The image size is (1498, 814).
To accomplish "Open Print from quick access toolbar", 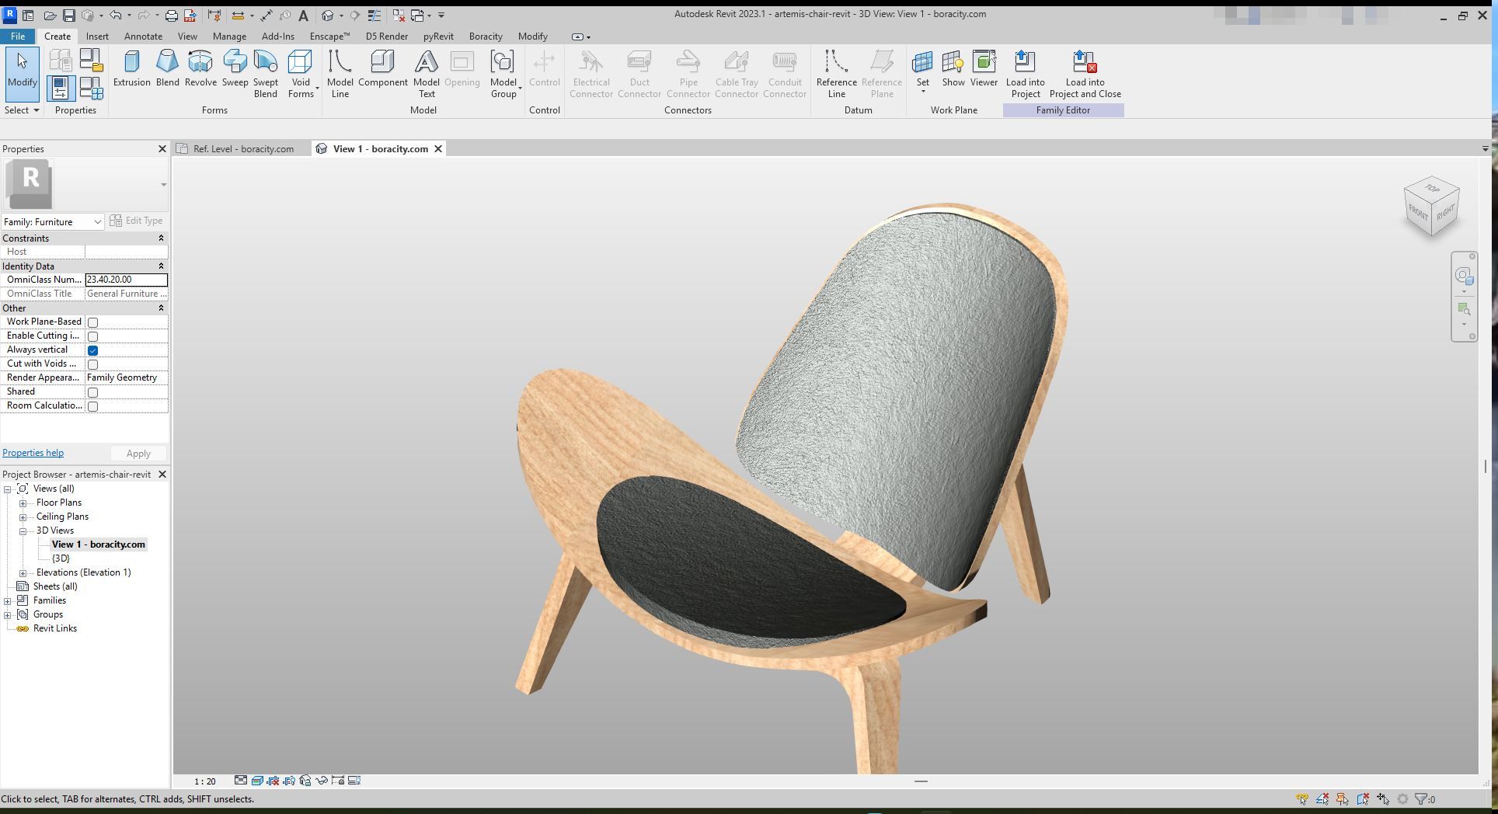I will [172, 15].
